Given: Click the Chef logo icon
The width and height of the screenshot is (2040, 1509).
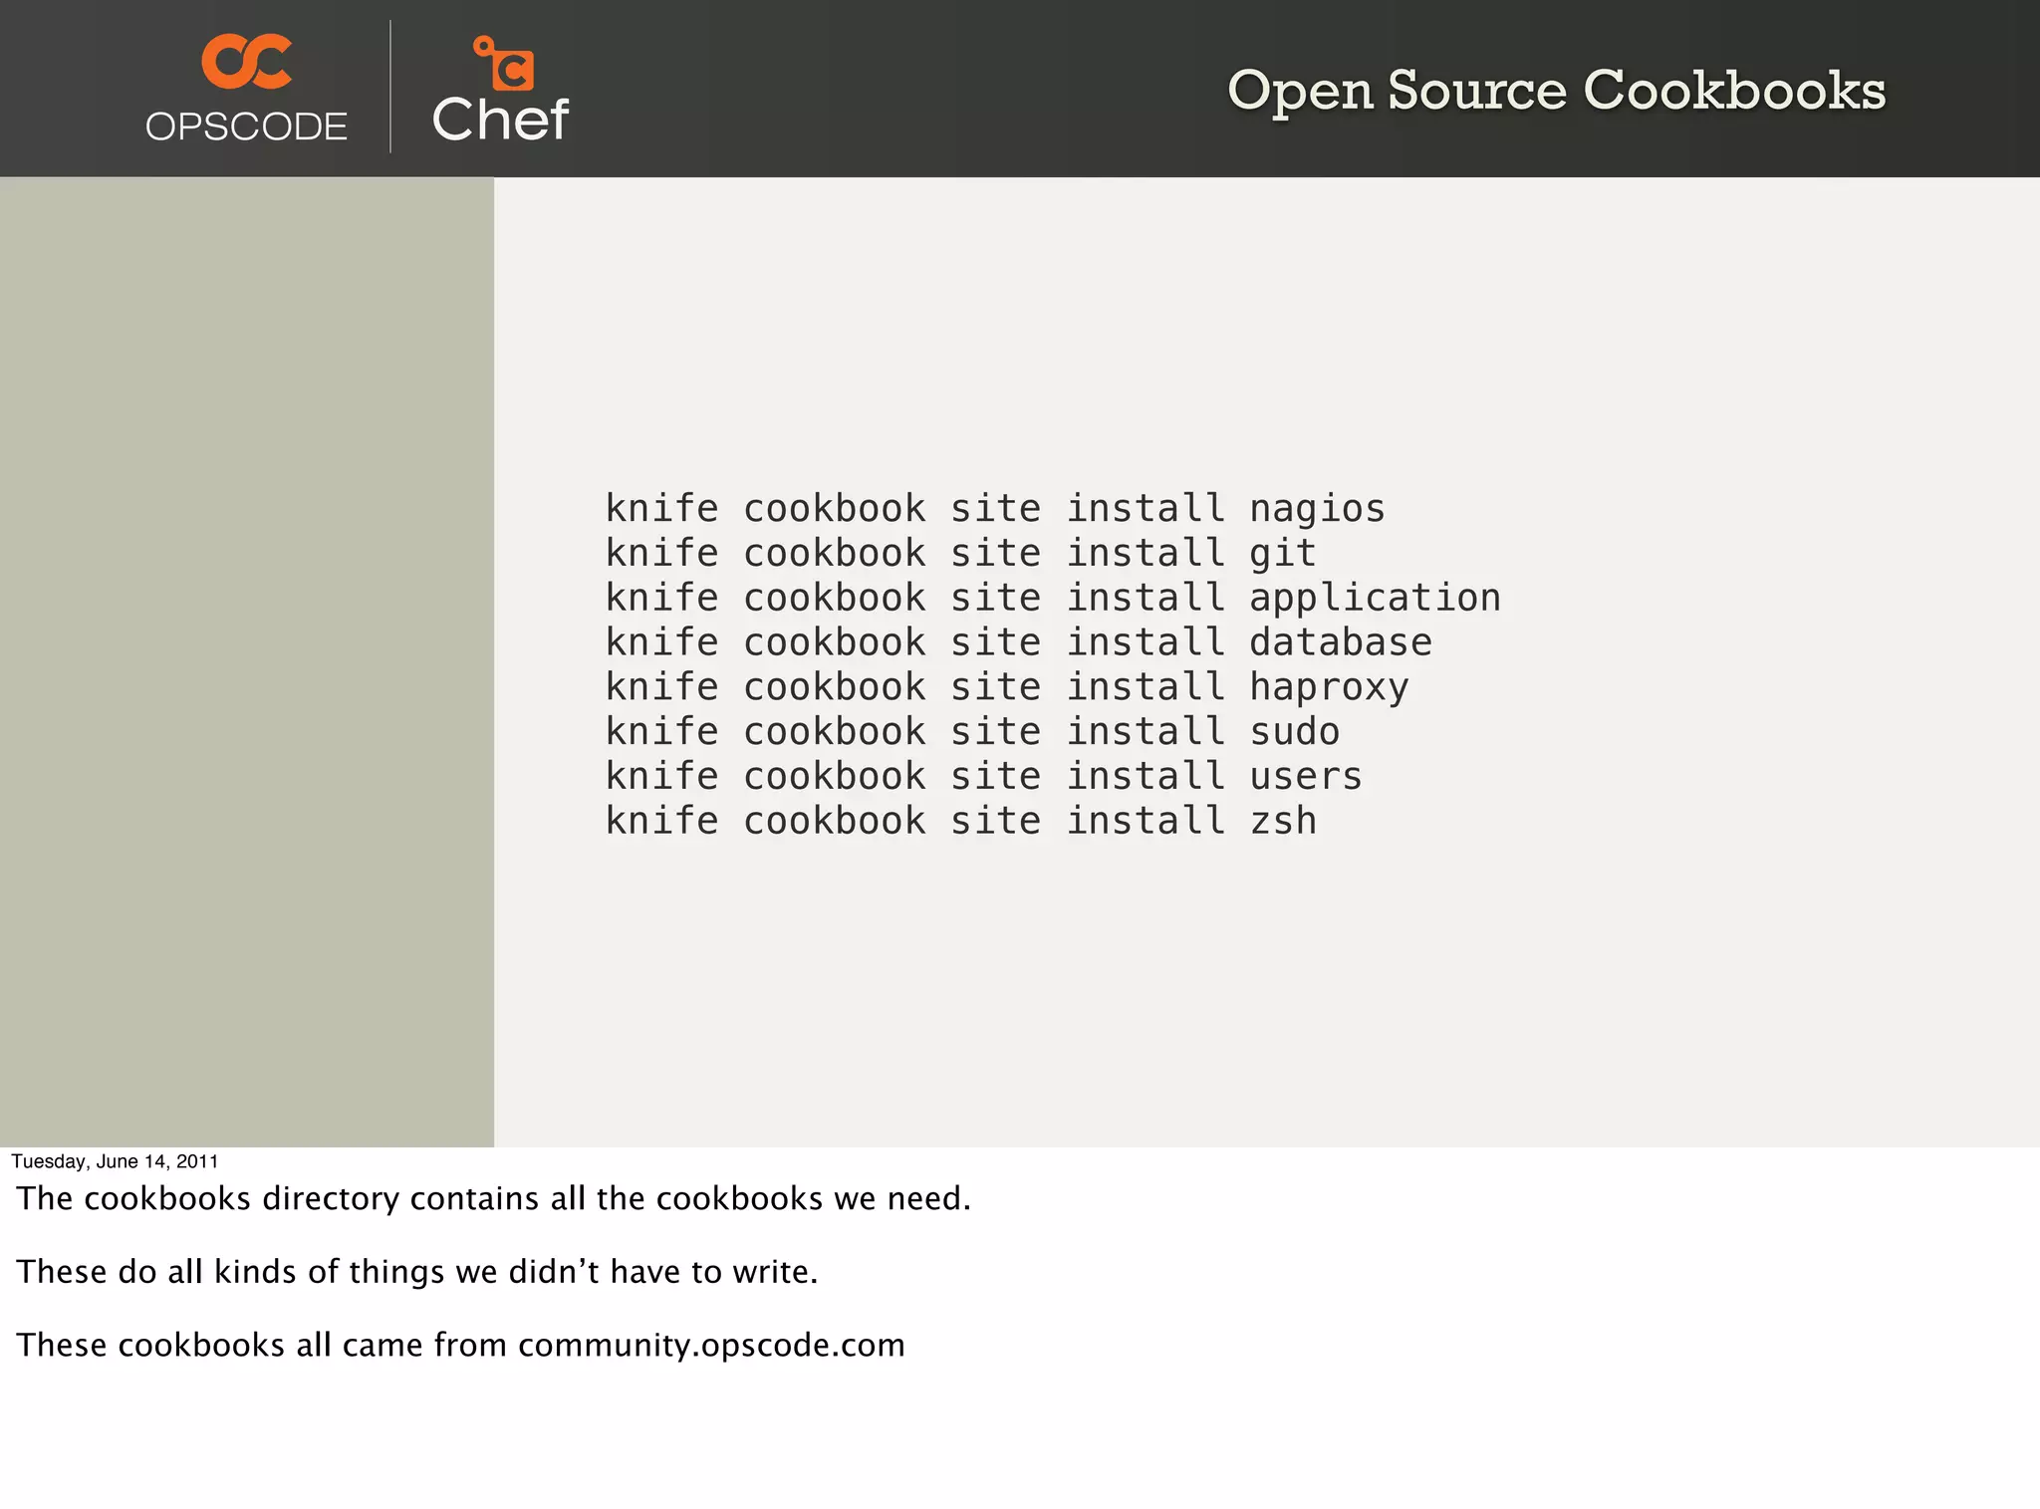Looking at the screenshot, I should (504, 63).
